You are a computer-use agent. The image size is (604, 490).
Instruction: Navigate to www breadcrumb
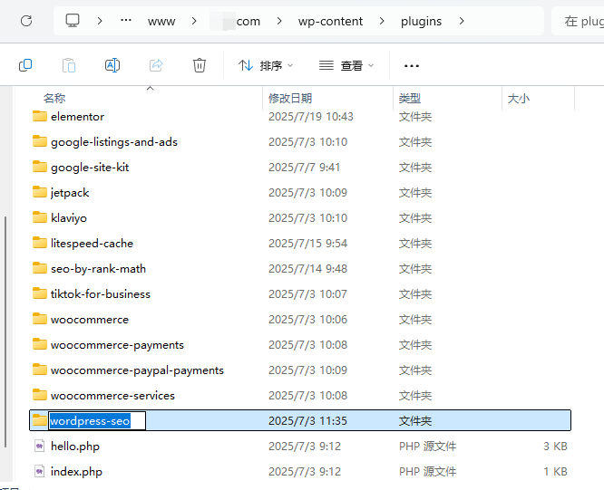(x=161, y=21)
